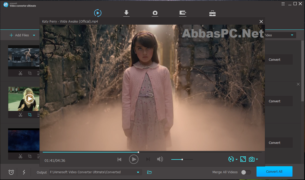This screenshot has width=305, height=180.
Task: Toggle high speed conversion lightning icon
Action: (24, 172)
